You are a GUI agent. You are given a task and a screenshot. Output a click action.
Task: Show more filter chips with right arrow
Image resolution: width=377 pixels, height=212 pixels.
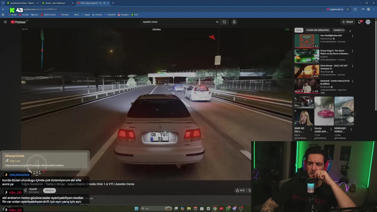[x=350, y=31]
